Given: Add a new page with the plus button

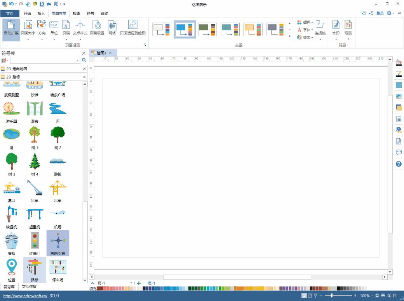Looking at the screenshot, I should click(x=139, y=283).
